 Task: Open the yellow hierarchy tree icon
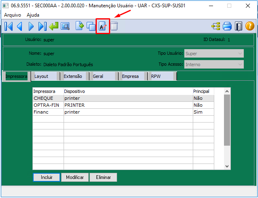coord(216,26)
